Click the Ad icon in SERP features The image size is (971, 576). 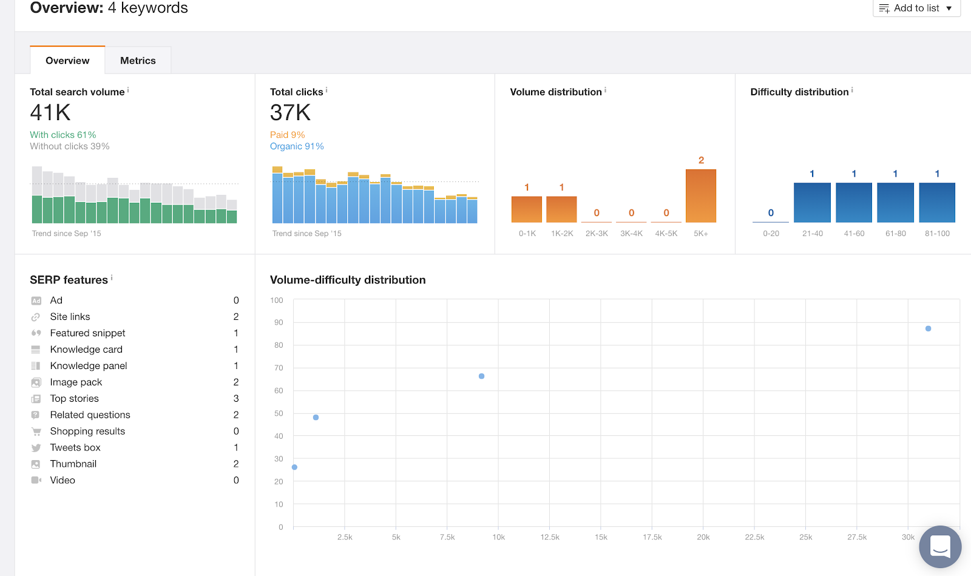[36, 300]
